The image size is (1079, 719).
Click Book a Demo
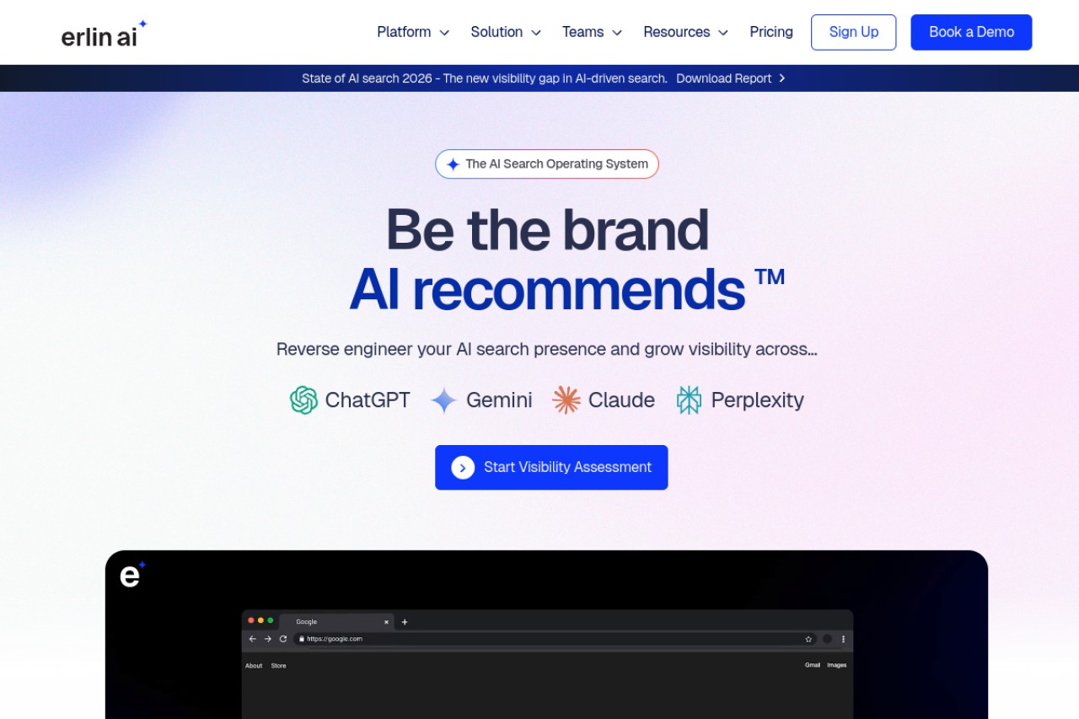tap(971, 32)
